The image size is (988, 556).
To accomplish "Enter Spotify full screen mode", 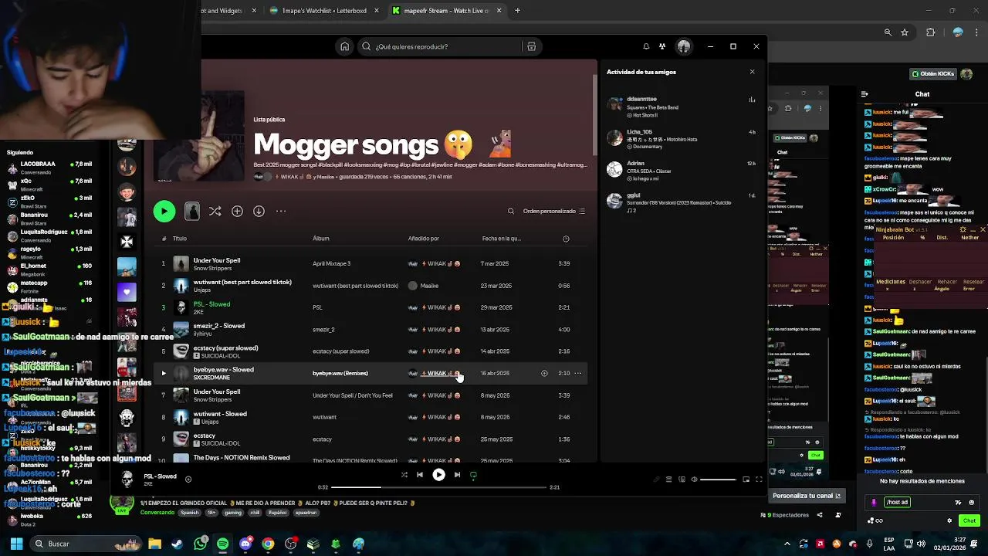I will pos(759,480).
